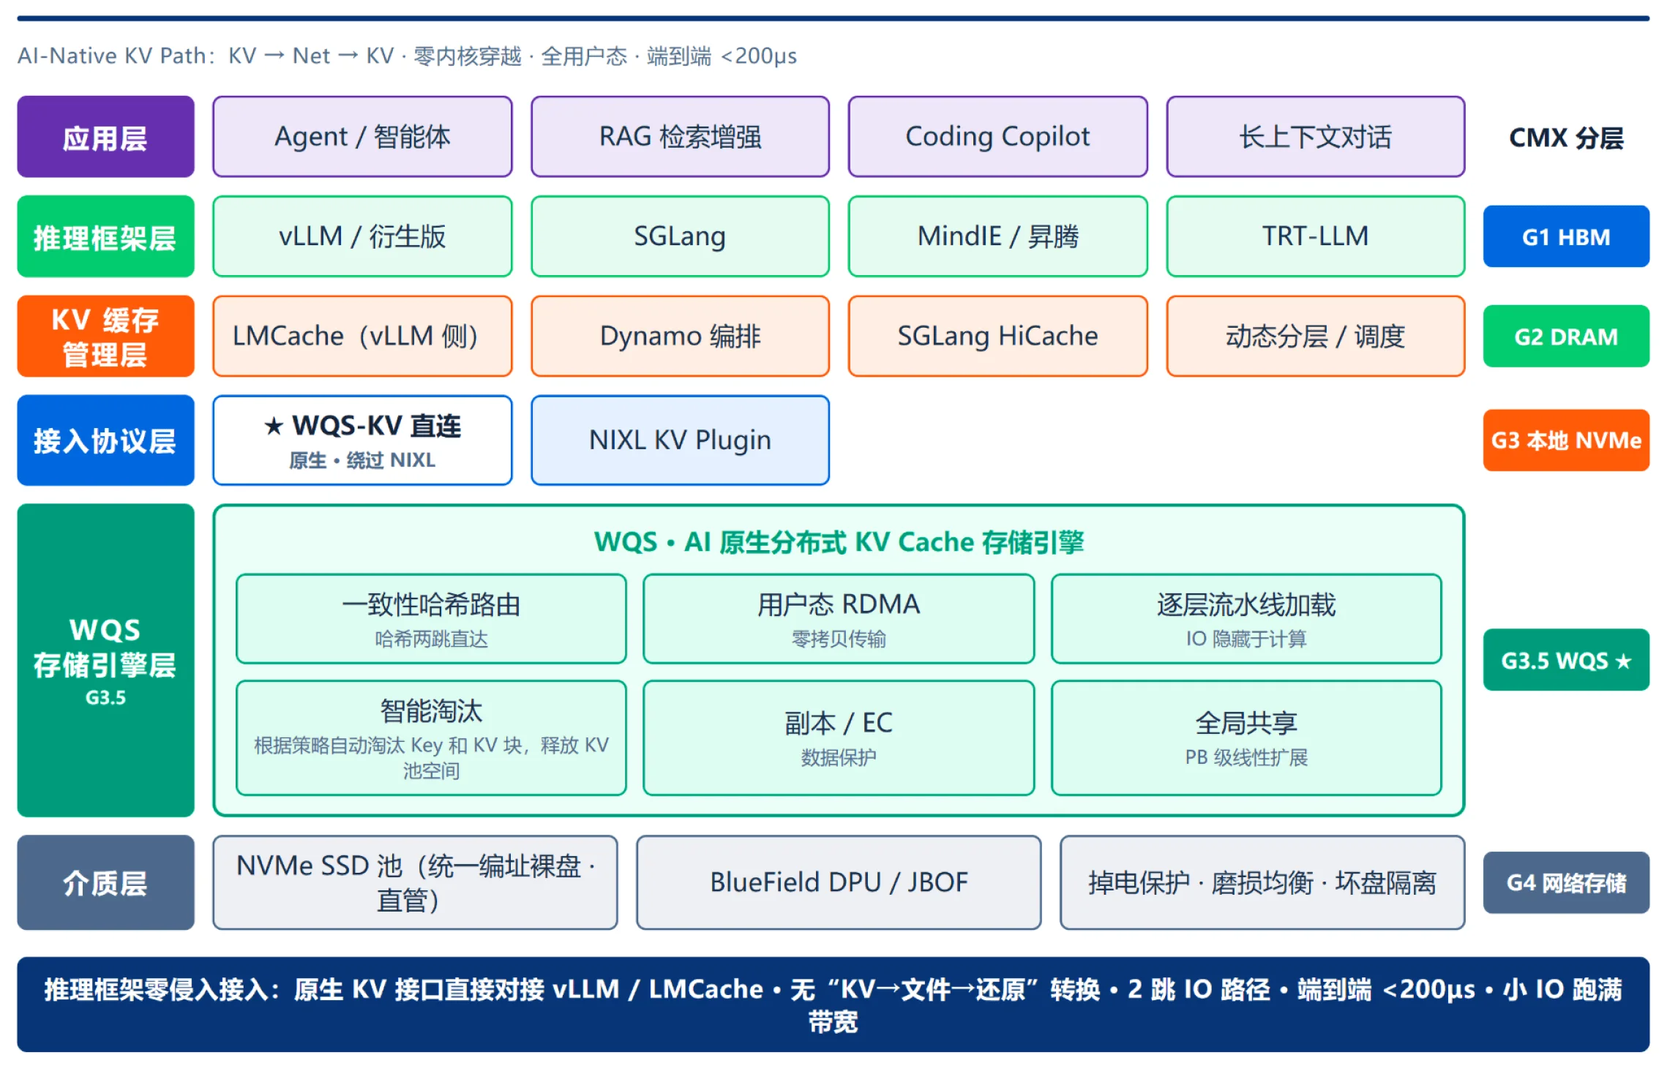Click the G3 本地 NVMe badge
Viewport: 1667px width, 1074px height.
1566,440
